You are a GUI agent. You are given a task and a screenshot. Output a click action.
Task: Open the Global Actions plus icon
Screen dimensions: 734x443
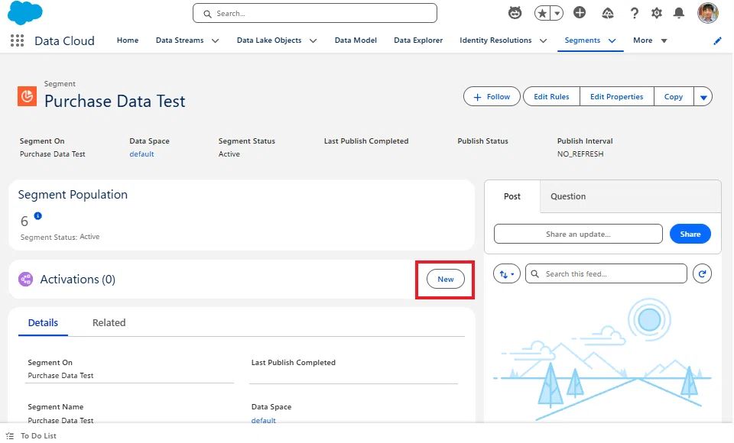pos(580,13)
